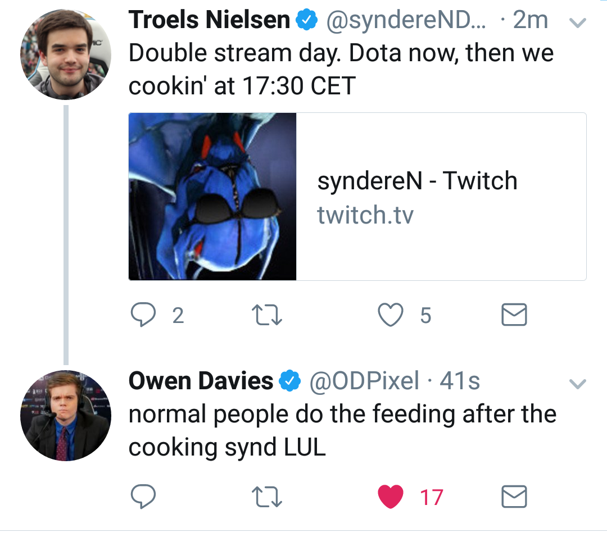Unlike Owen Davies's tweet

tap(391, 497)
